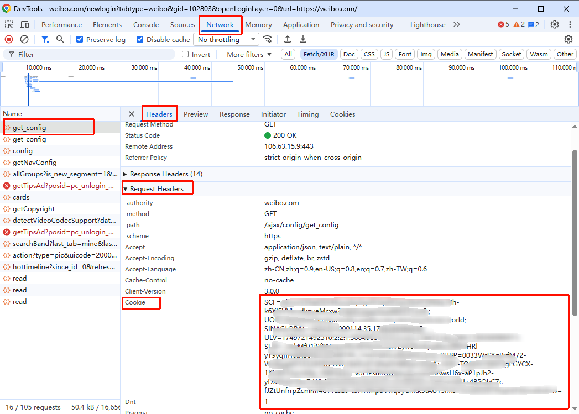579x414 pixels.
Task: Toggle the device toolbar icon
Action: tap(25, 25)
